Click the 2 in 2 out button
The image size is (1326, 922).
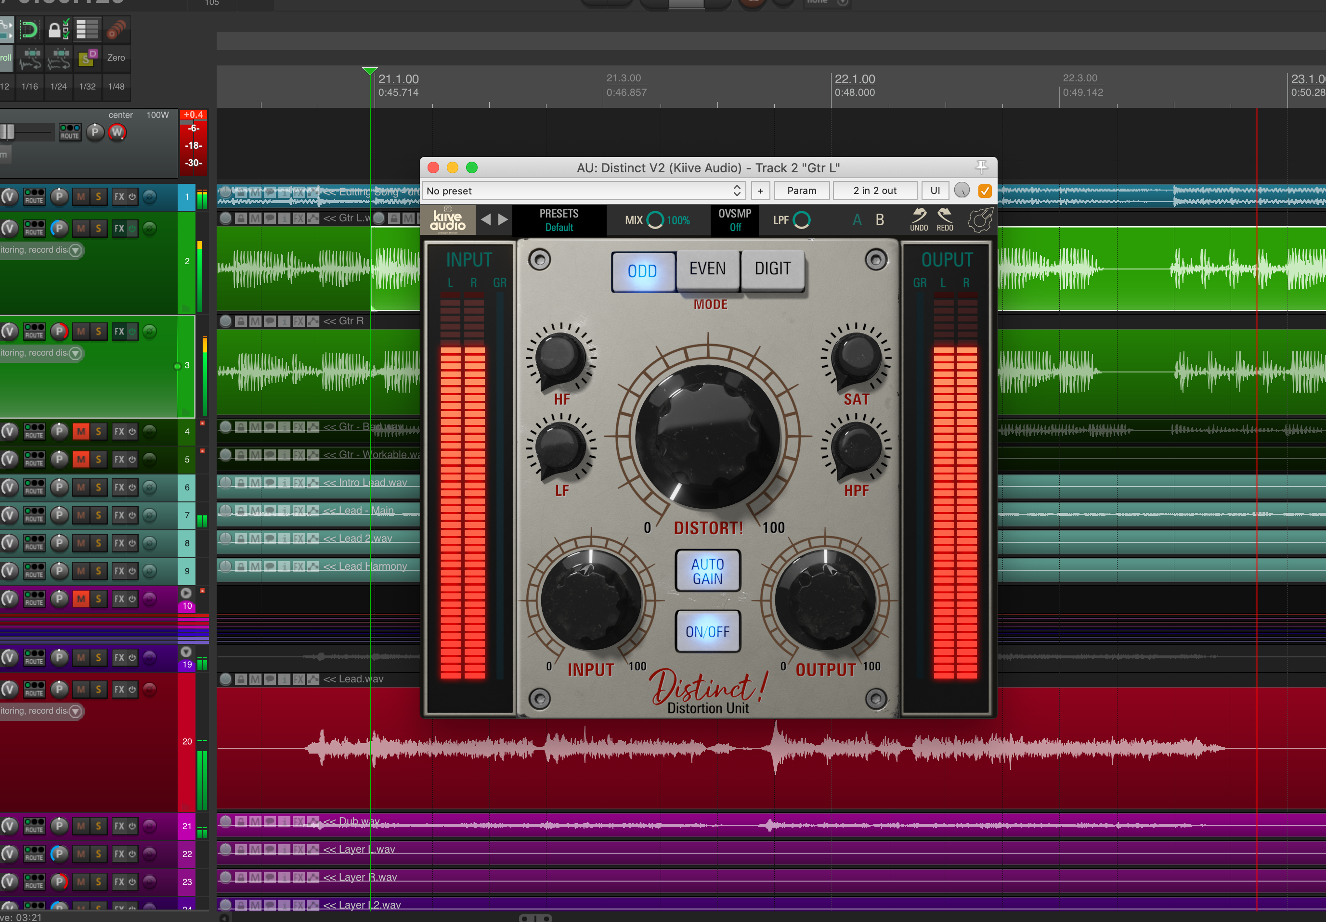[x=874, y=191]
